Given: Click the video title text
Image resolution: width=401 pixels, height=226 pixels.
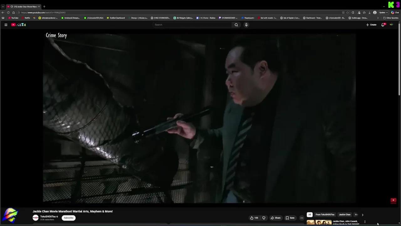Looking at the screenshot, I should [73, 212].
